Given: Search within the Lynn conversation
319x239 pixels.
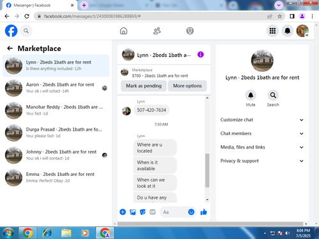Looking at the screenshot, I should [273, 95].
